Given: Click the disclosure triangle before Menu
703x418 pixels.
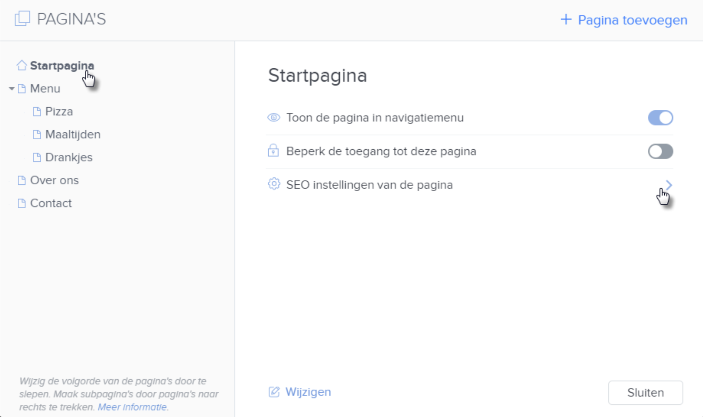Looking at the screenshot, I should 11,88.
